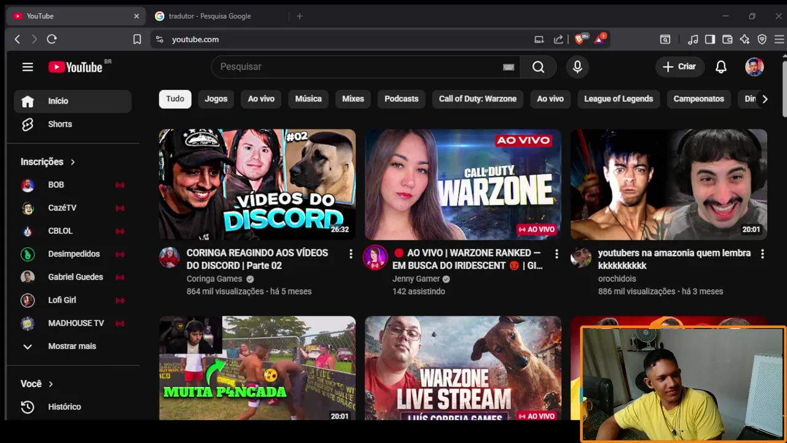This screenshot has height=443, width=787.
Task: Click the search magnifier button
Action: (538, 66)
